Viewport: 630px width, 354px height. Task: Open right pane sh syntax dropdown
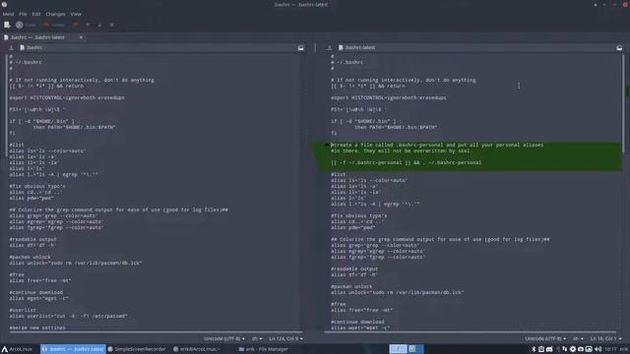tap(578, 338)
